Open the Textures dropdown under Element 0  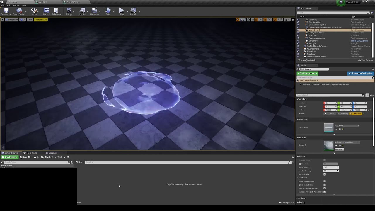[x=339, y=149]
